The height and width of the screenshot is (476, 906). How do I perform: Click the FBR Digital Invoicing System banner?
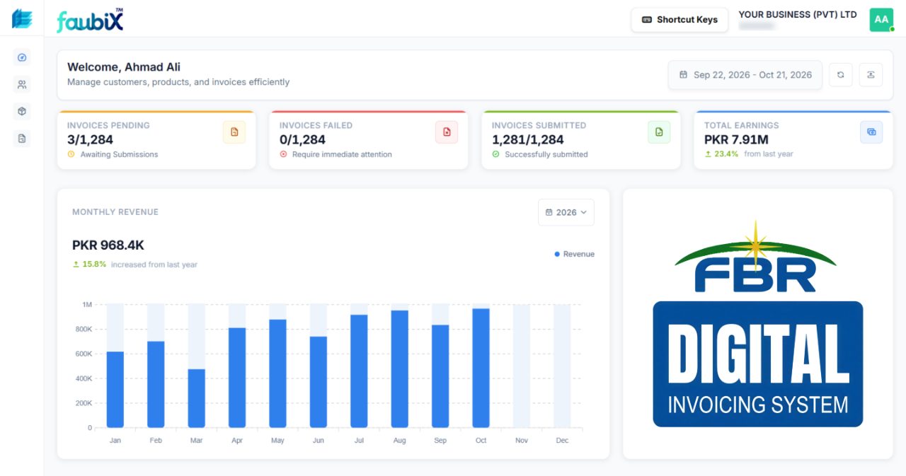[x=757, y=324]
